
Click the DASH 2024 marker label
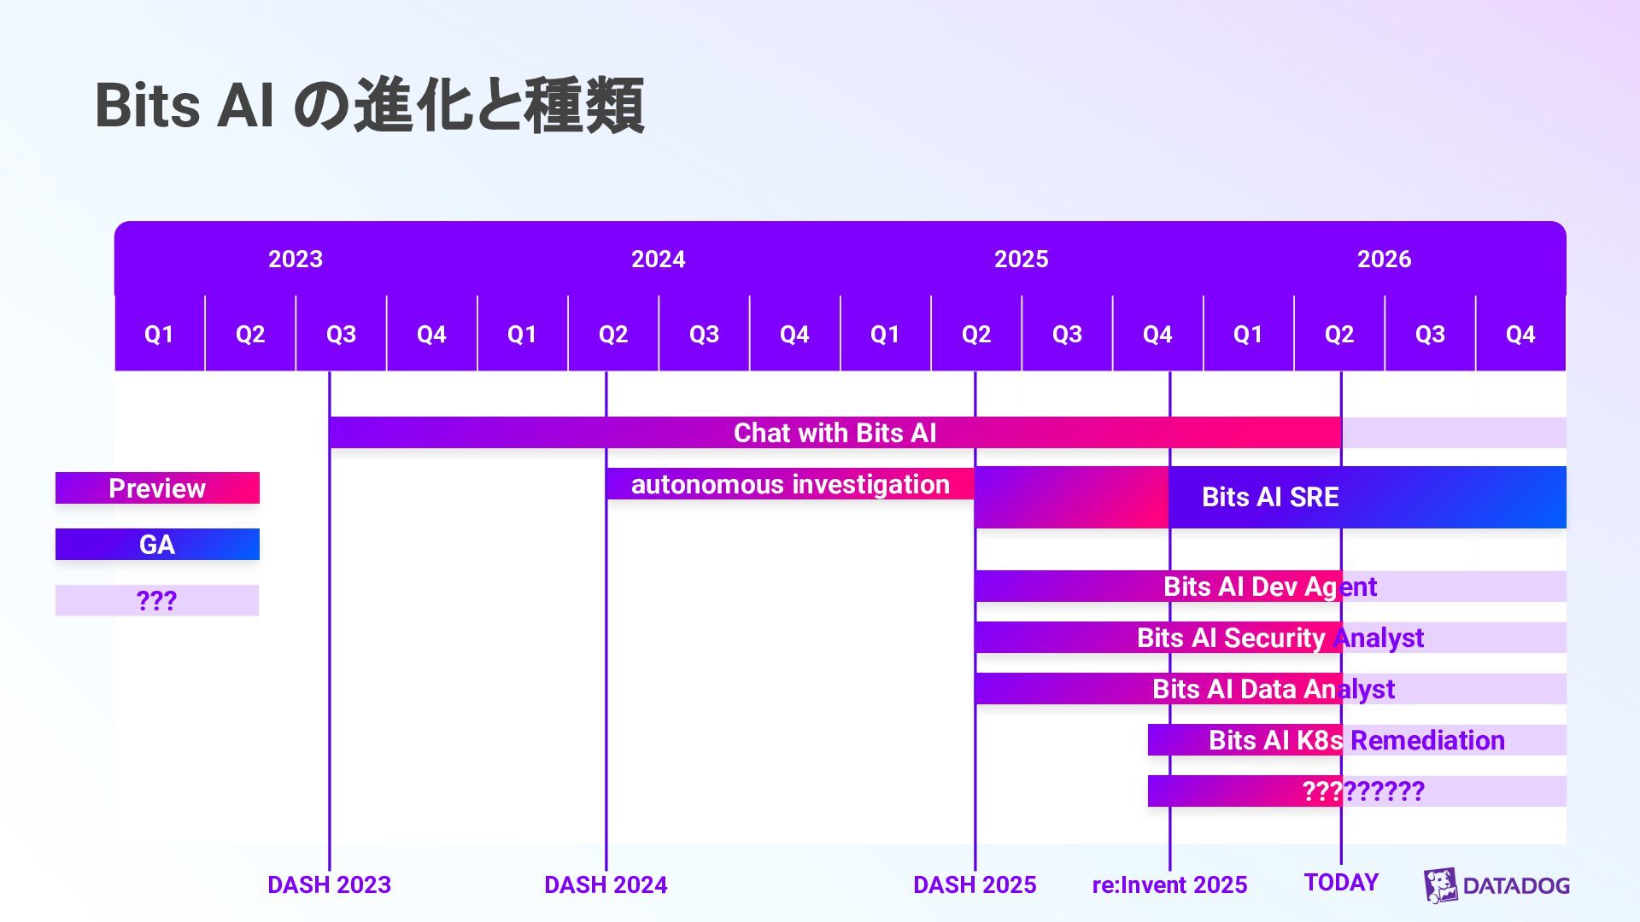click(x=606, y=885)
